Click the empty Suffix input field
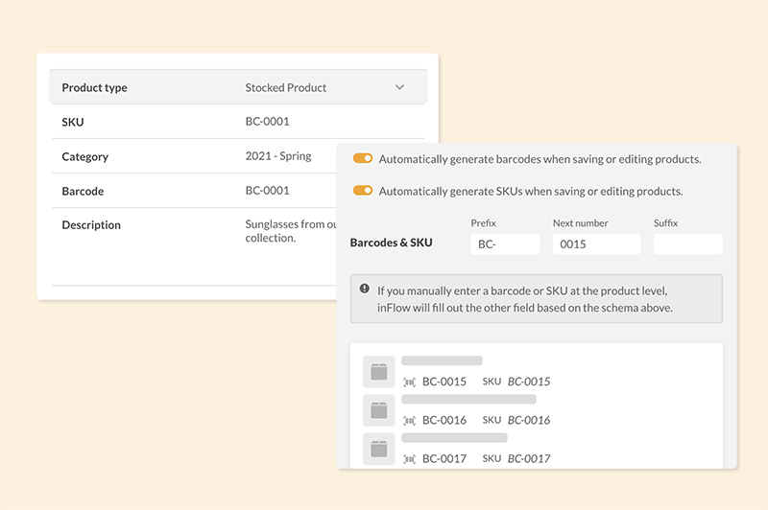This screenshot has height=510, width=768. [x=687, y=243]
